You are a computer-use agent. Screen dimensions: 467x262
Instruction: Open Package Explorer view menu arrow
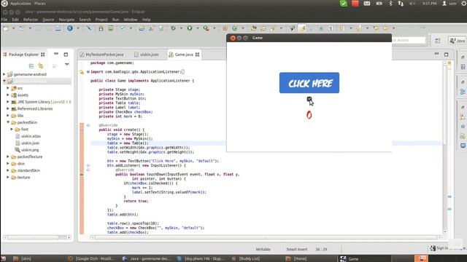point(66,65)
